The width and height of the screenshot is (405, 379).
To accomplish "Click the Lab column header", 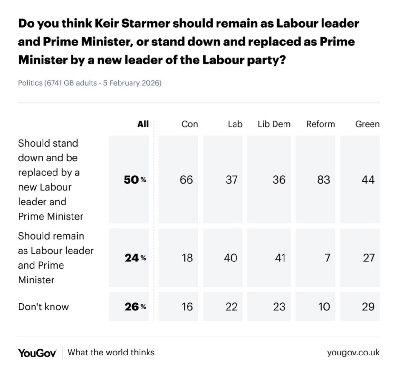I will click(x=235, y=124).
